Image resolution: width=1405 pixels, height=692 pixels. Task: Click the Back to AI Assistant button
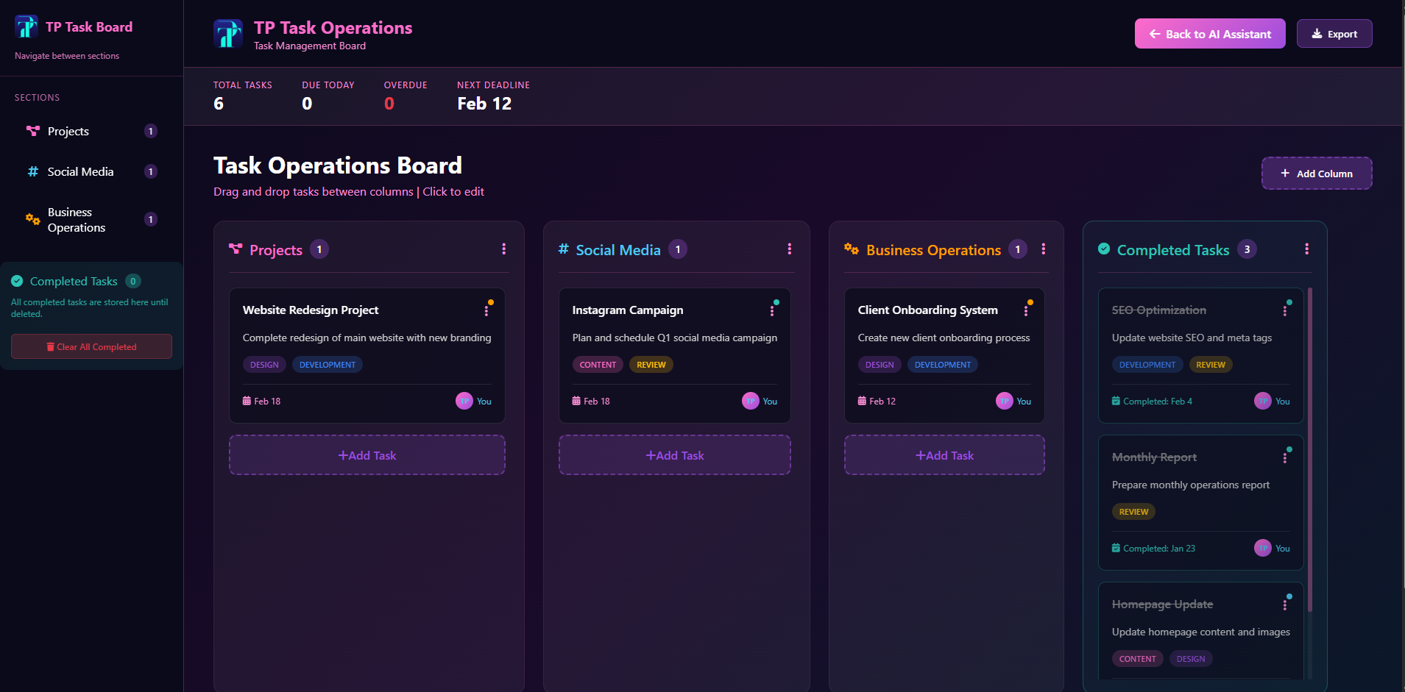1208,33
